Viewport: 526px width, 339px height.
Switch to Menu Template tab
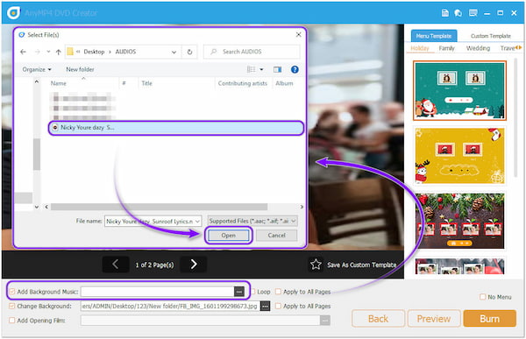point(434,36)
